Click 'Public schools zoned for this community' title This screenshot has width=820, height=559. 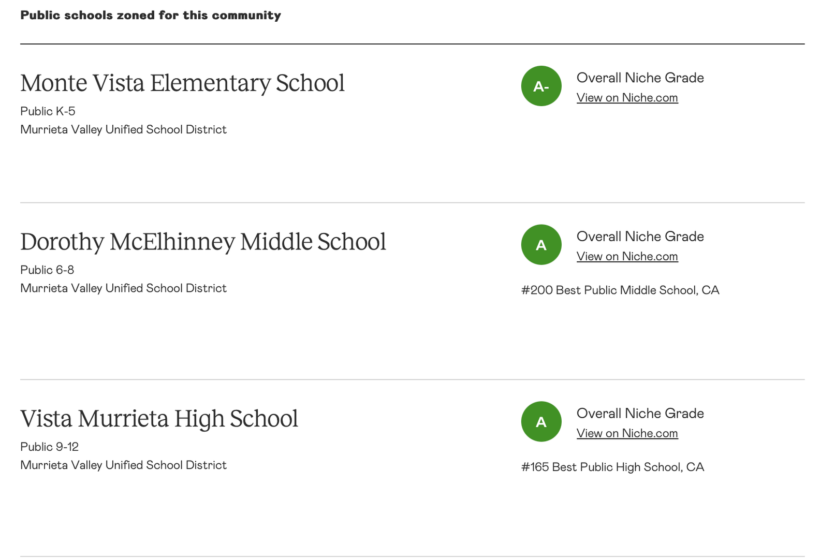point(151,16)
